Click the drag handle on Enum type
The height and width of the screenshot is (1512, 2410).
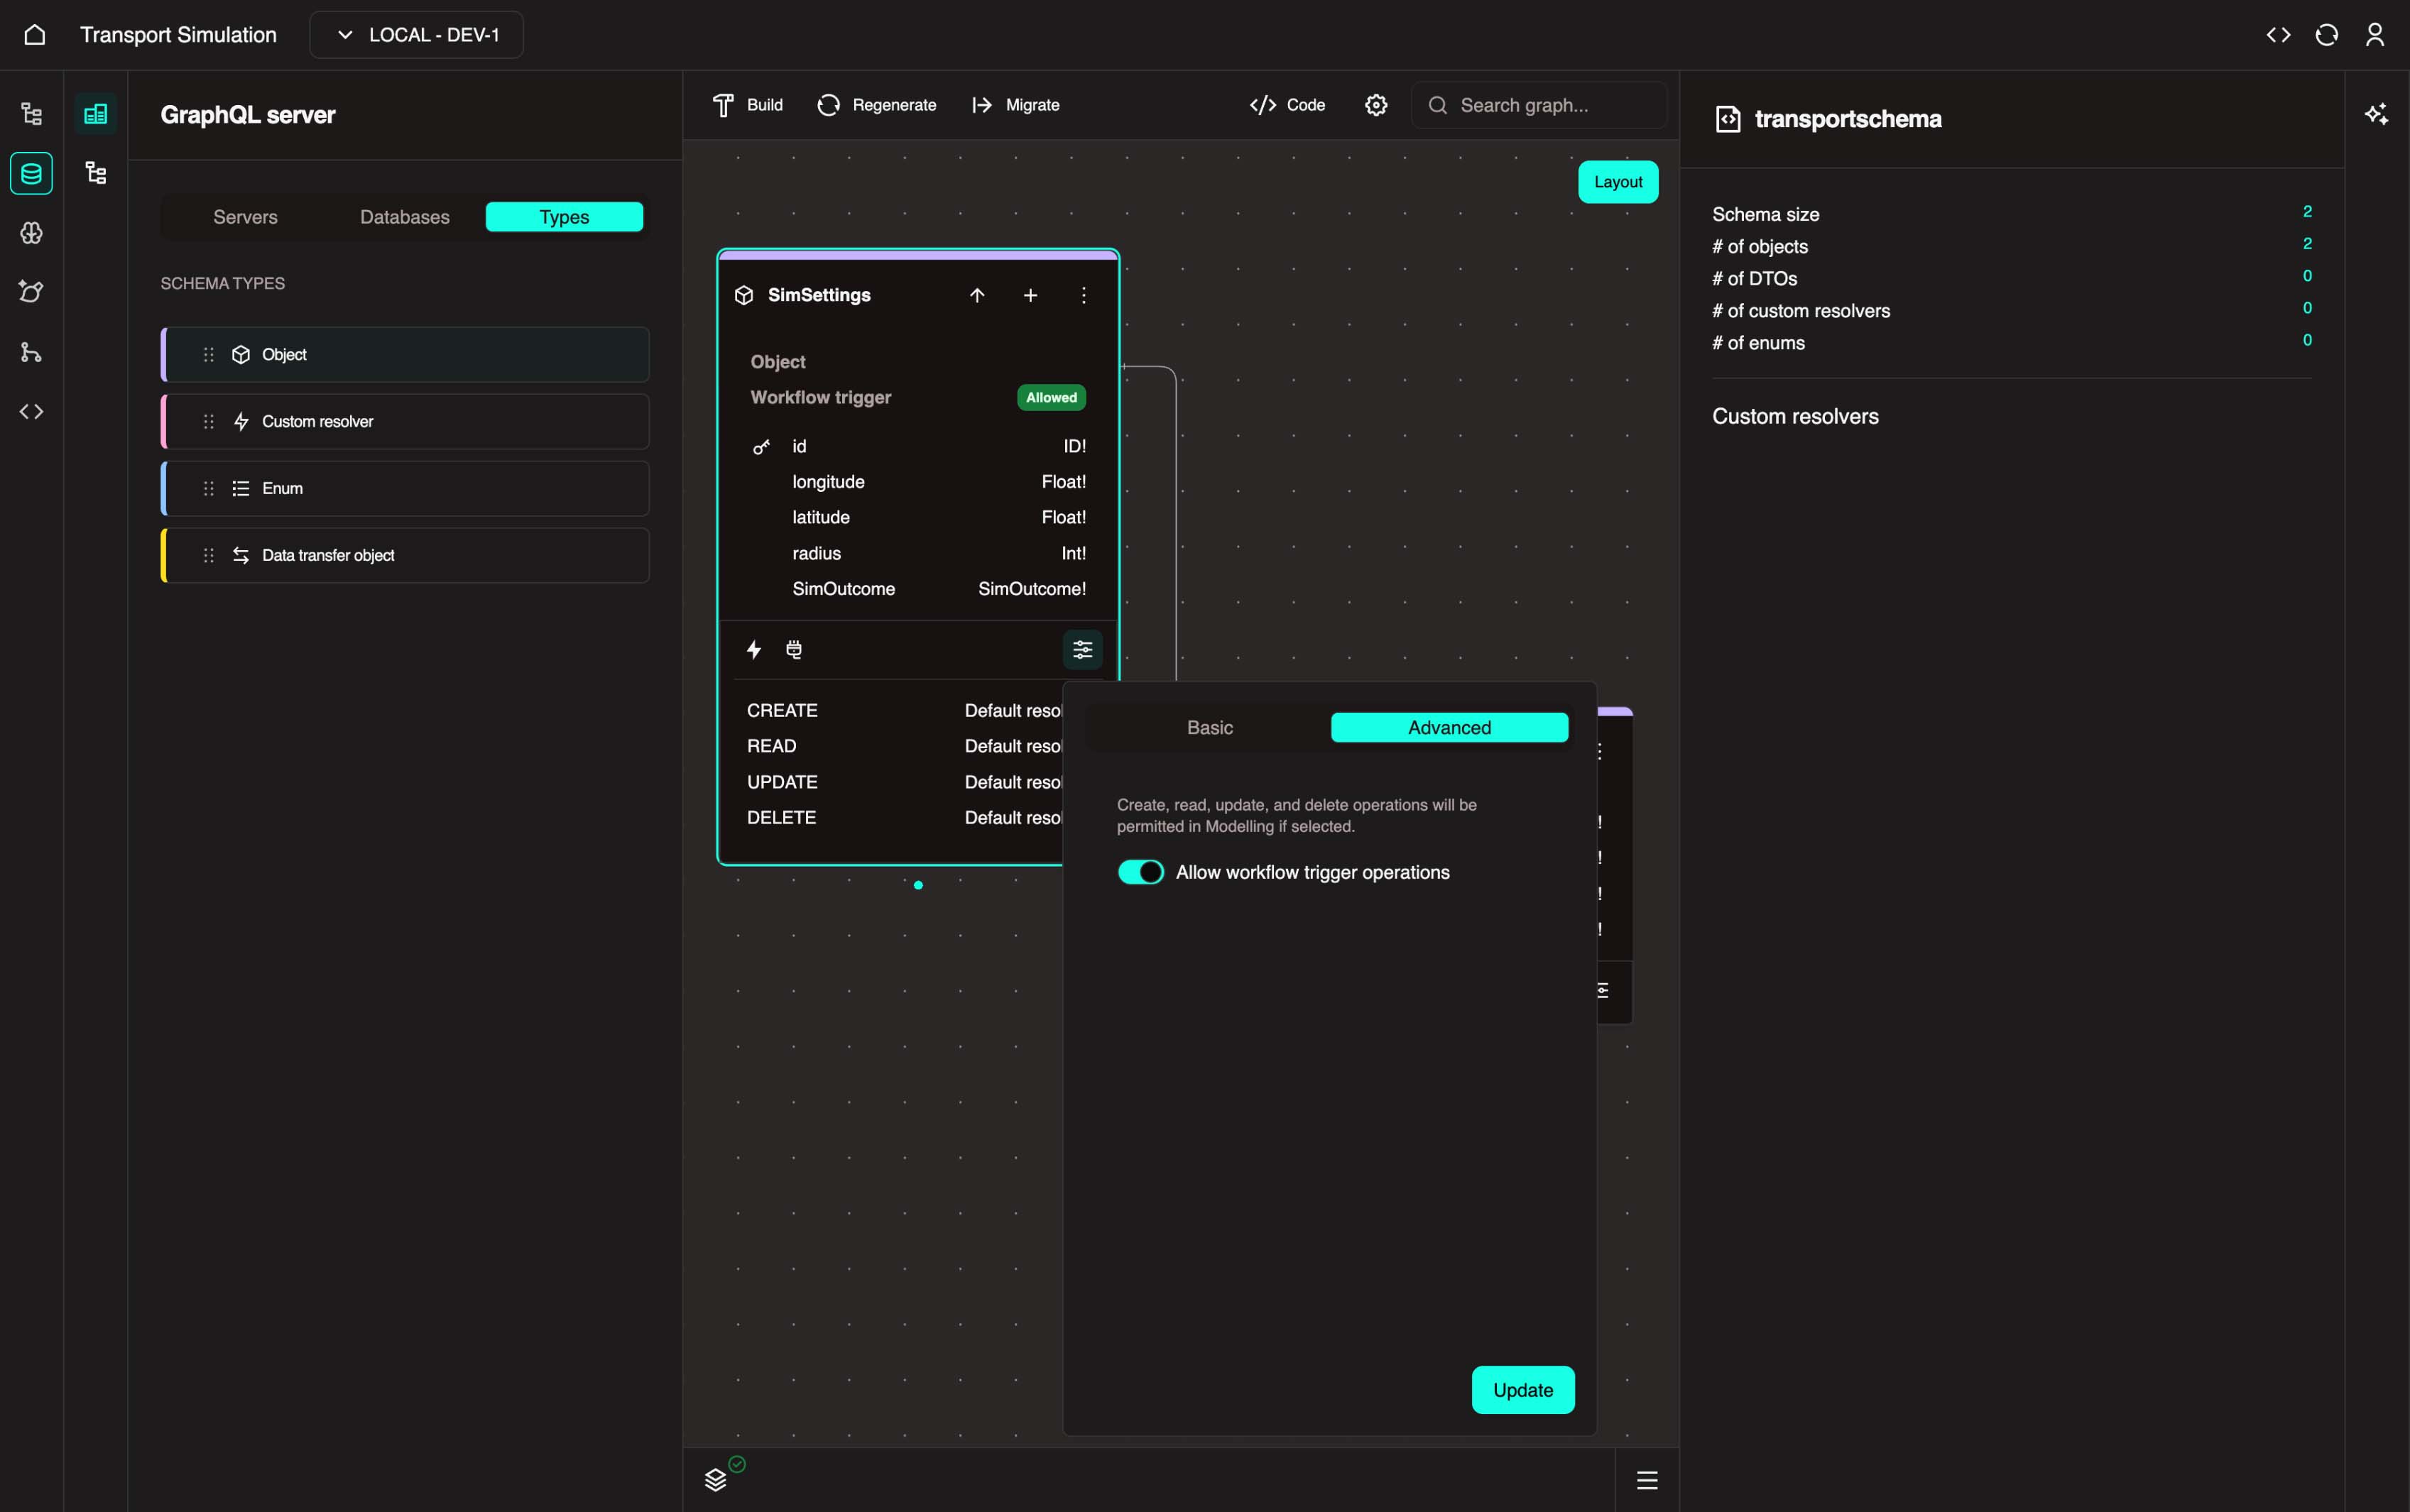(x=208, y=488)
